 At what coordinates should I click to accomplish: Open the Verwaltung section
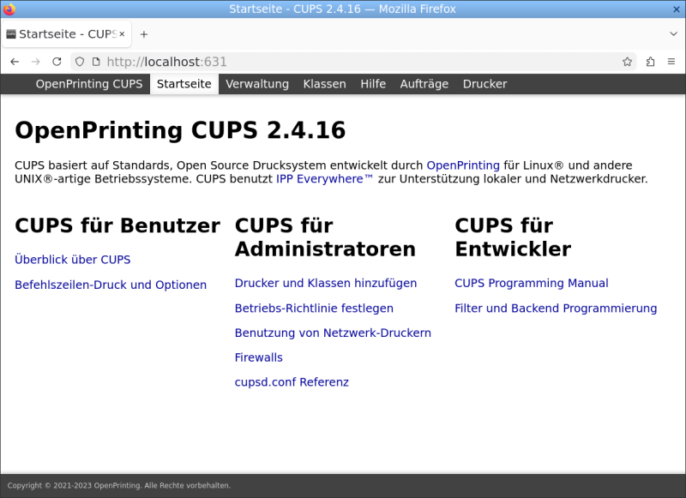(x=257, y=84)
